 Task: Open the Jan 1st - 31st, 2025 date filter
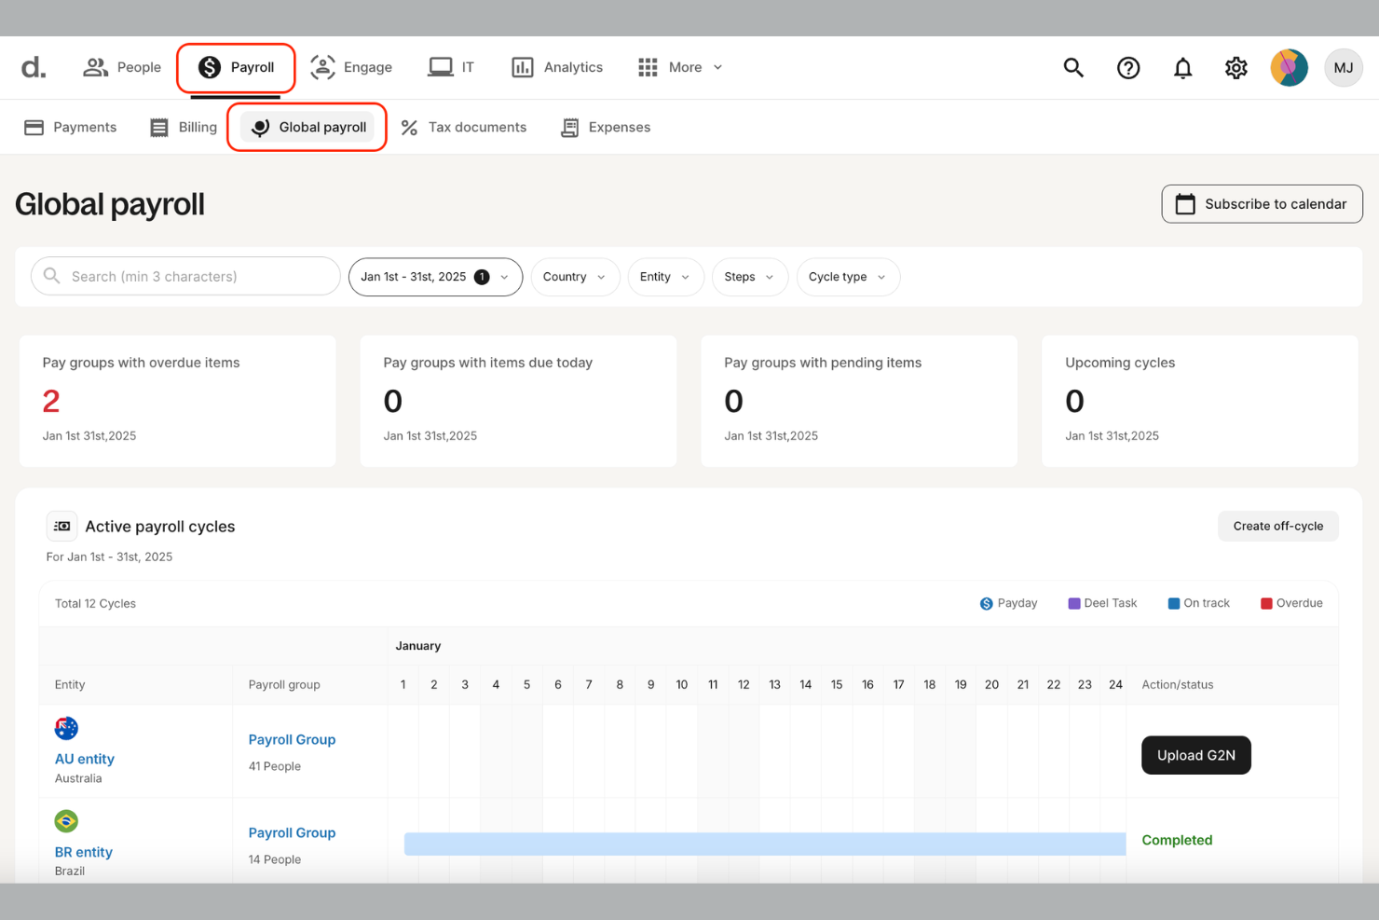click(x=435, y=277)
